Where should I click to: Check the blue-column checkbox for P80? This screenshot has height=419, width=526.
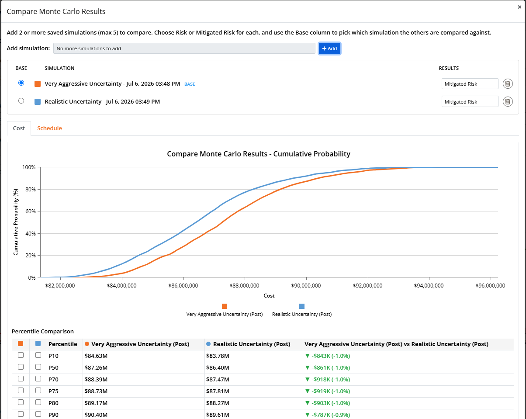[x=38, y=402]
